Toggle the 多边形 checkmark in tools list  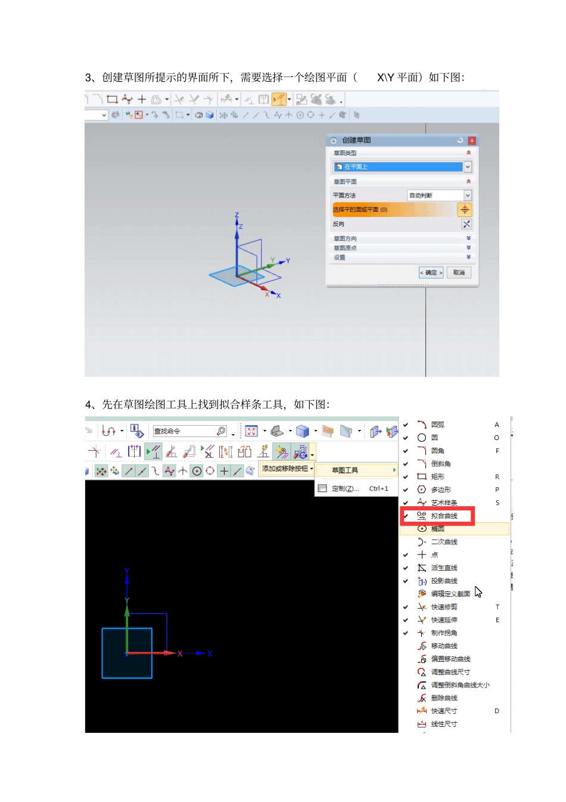tap(406, 490)
